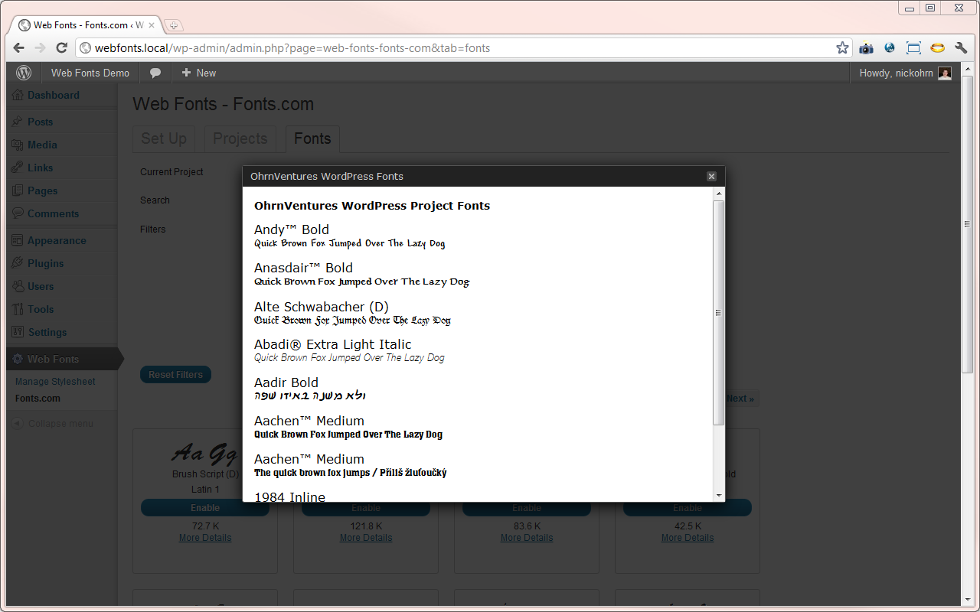980x612 pixels.
Task: Open More Details link under Brush Script
Action: click(205, 538)
